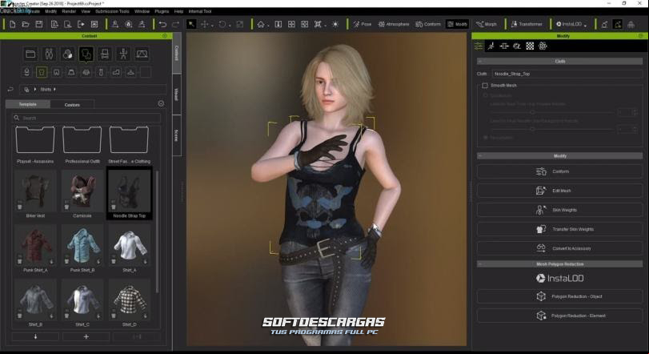Click the Cloth name field Noodle_Strap_Top
This screenshot has height=354, width=649.
coord(567,74)
